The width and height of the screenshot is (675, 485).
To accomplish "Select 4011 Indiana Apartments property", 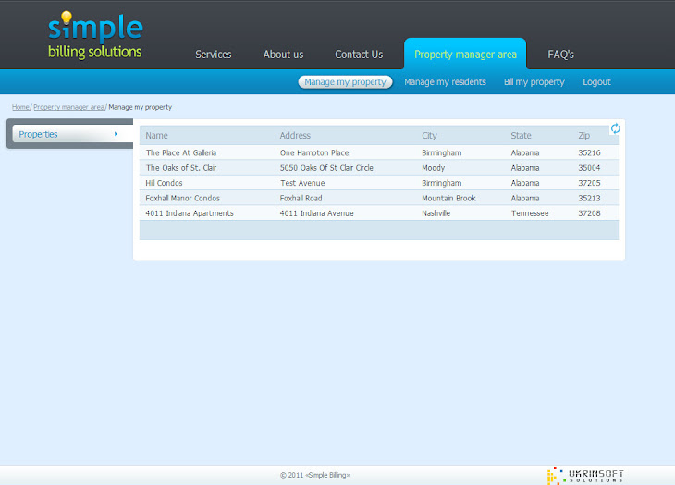I will click(x=190, y=213).
